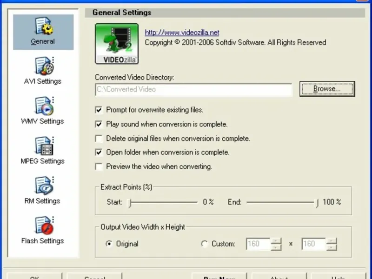Image resolution: width=372 pixels, height=279 pixels.
Task: Select the Custom video size radio button
Action: [x=205, y=244]
